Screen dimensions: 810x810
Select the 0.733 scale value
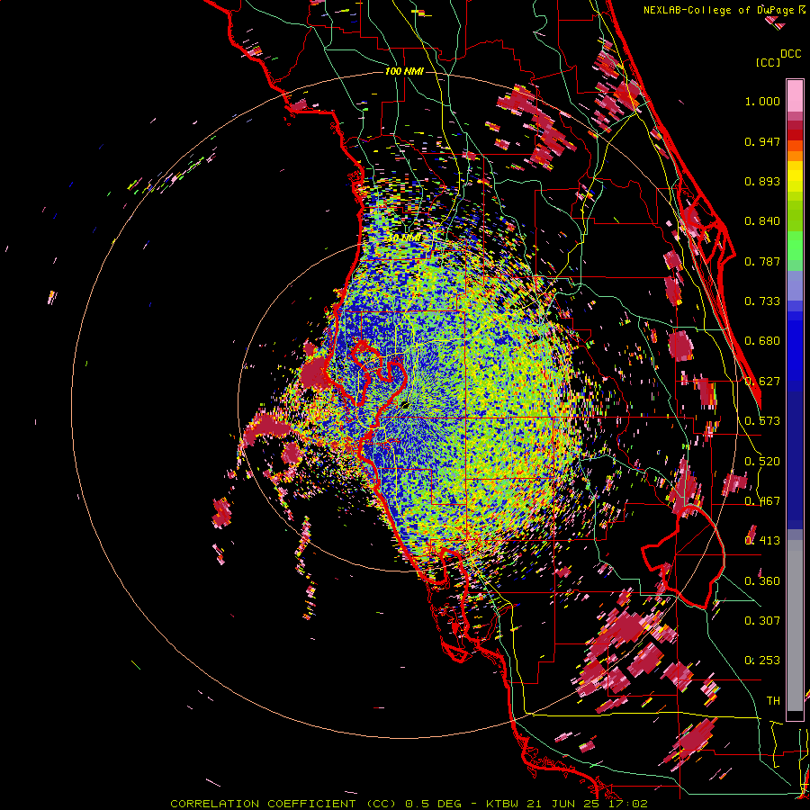pos(762,301)
